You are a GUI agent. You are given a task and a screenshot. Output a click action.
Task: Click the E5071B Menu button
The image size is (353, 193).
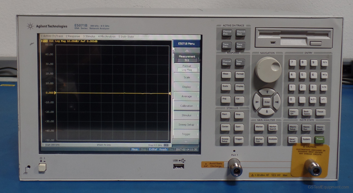click(187, 44)
